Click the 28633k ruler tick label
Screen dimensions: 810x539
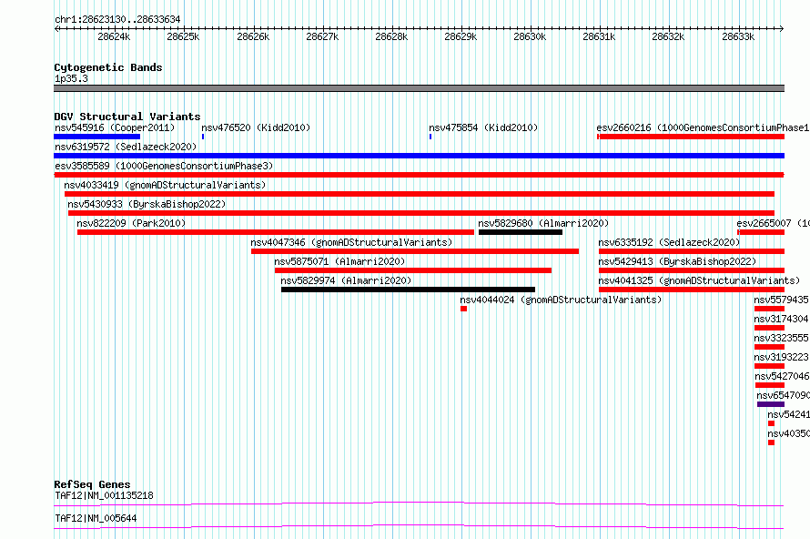point(738,36)
